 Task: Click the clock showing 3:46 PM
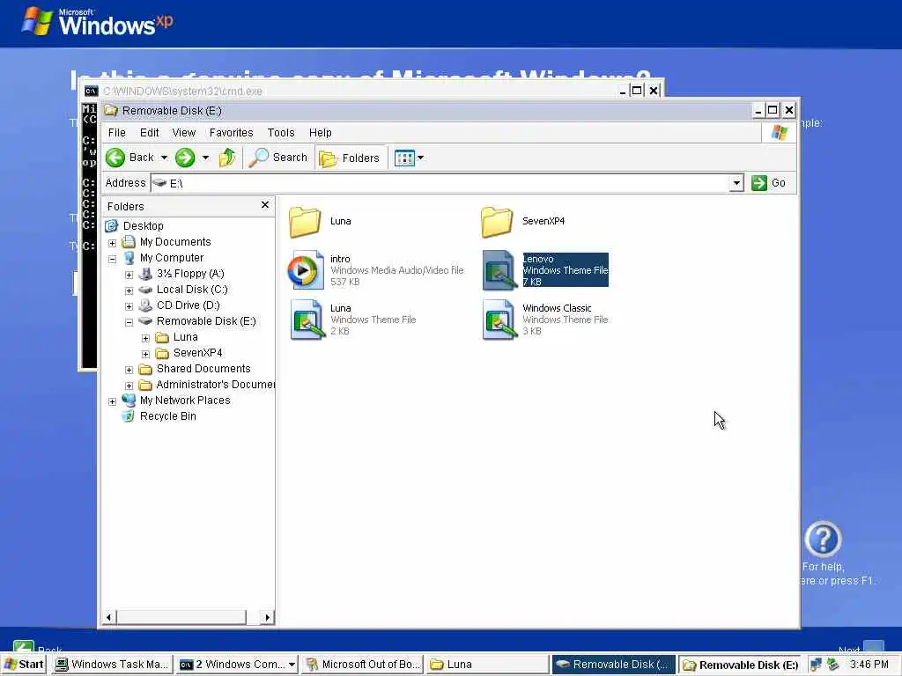point(869,665)
